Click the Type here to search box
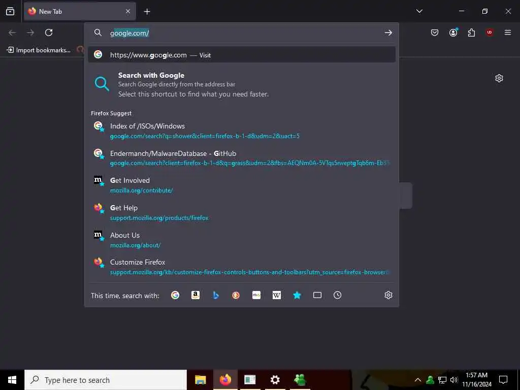 (x=106, y=380)
